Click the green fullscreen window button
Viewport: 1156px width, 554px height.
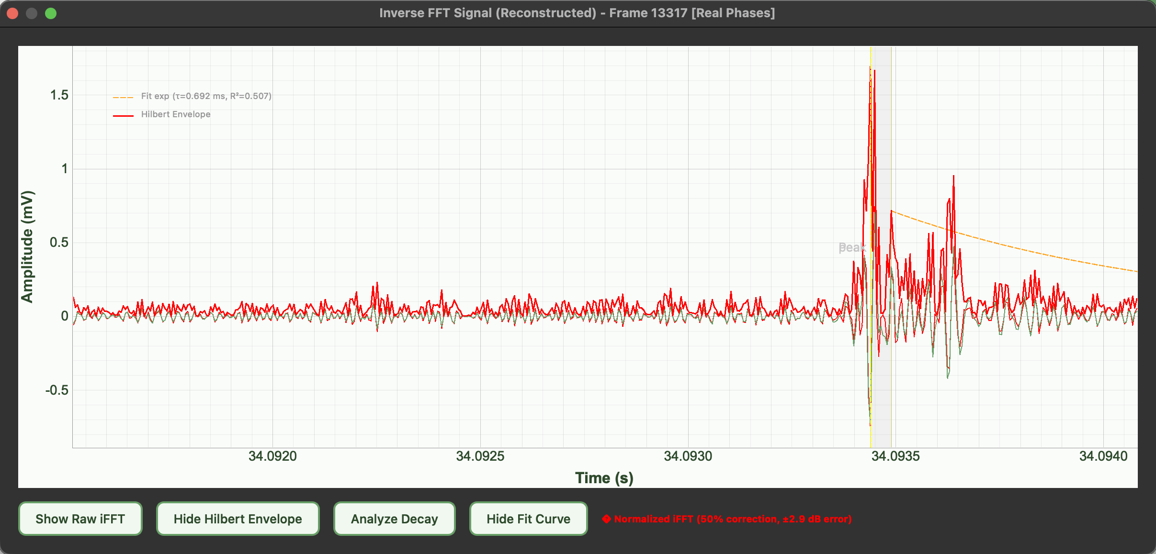[x=51, y=13]
